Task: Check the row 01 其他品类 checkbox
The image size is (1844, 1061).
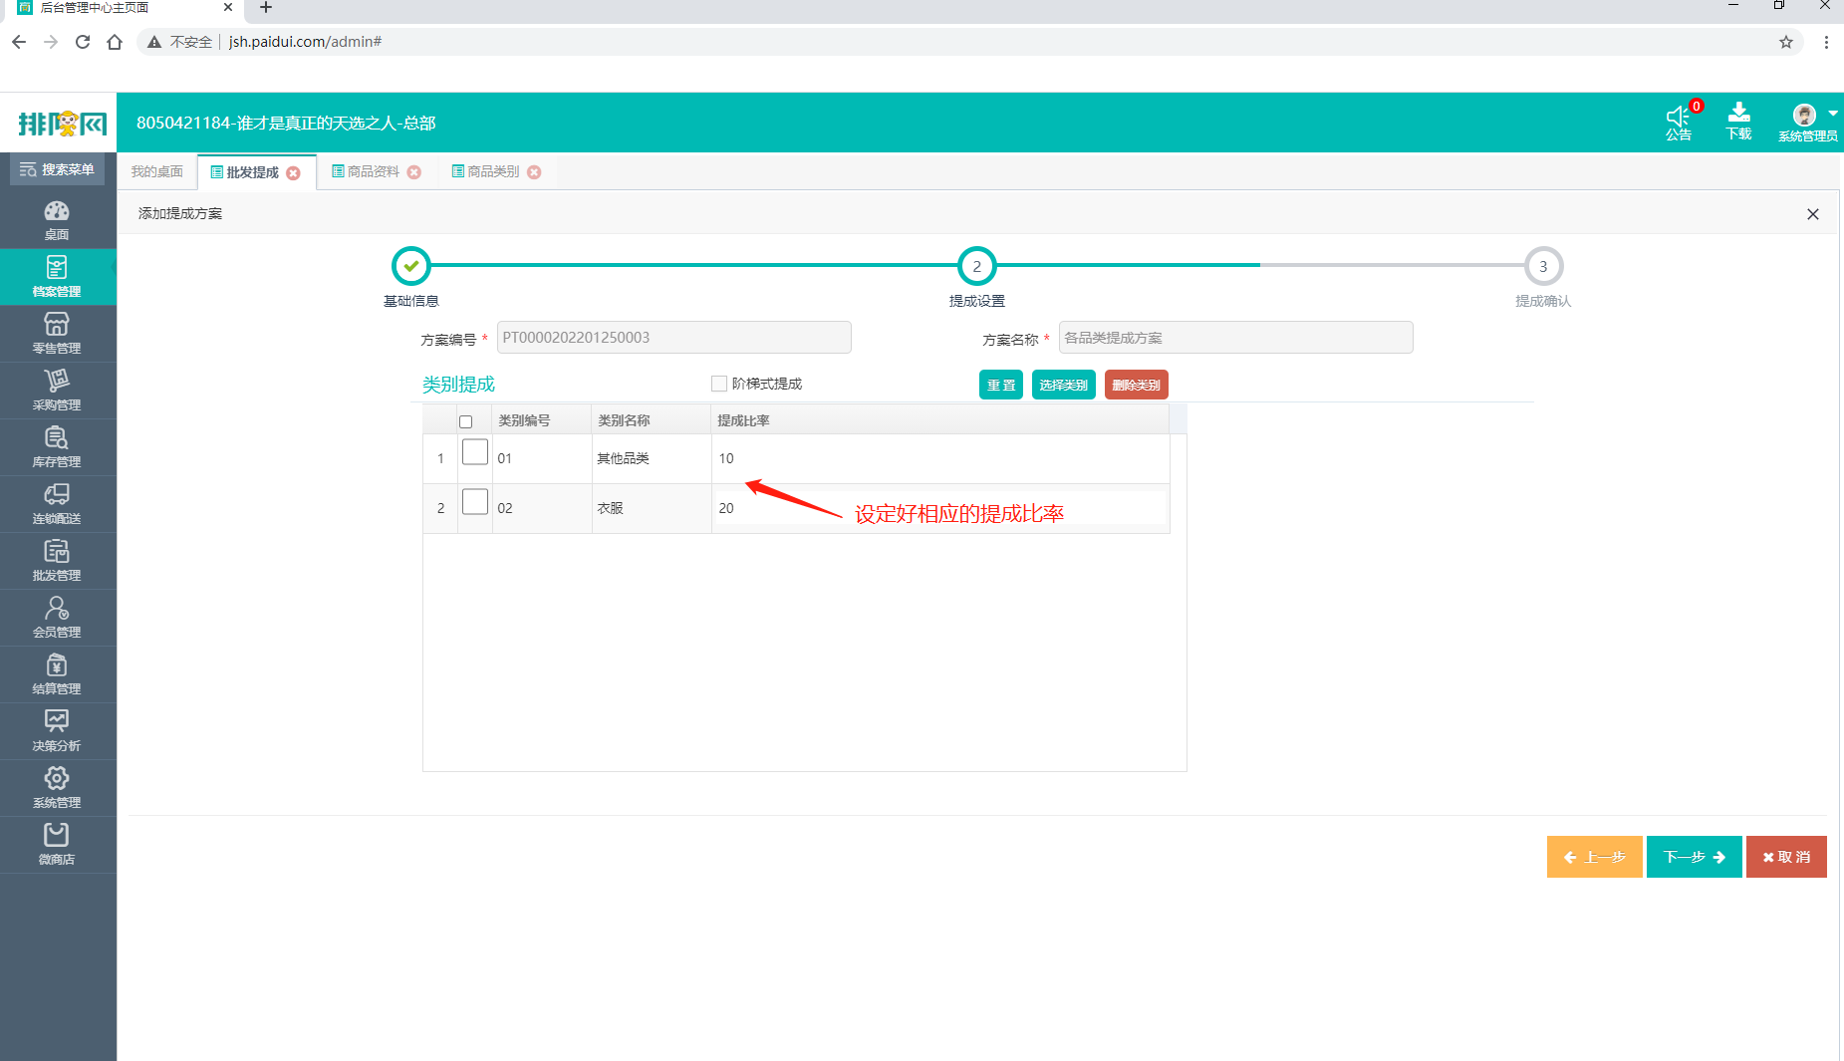Action: (475, 452)
